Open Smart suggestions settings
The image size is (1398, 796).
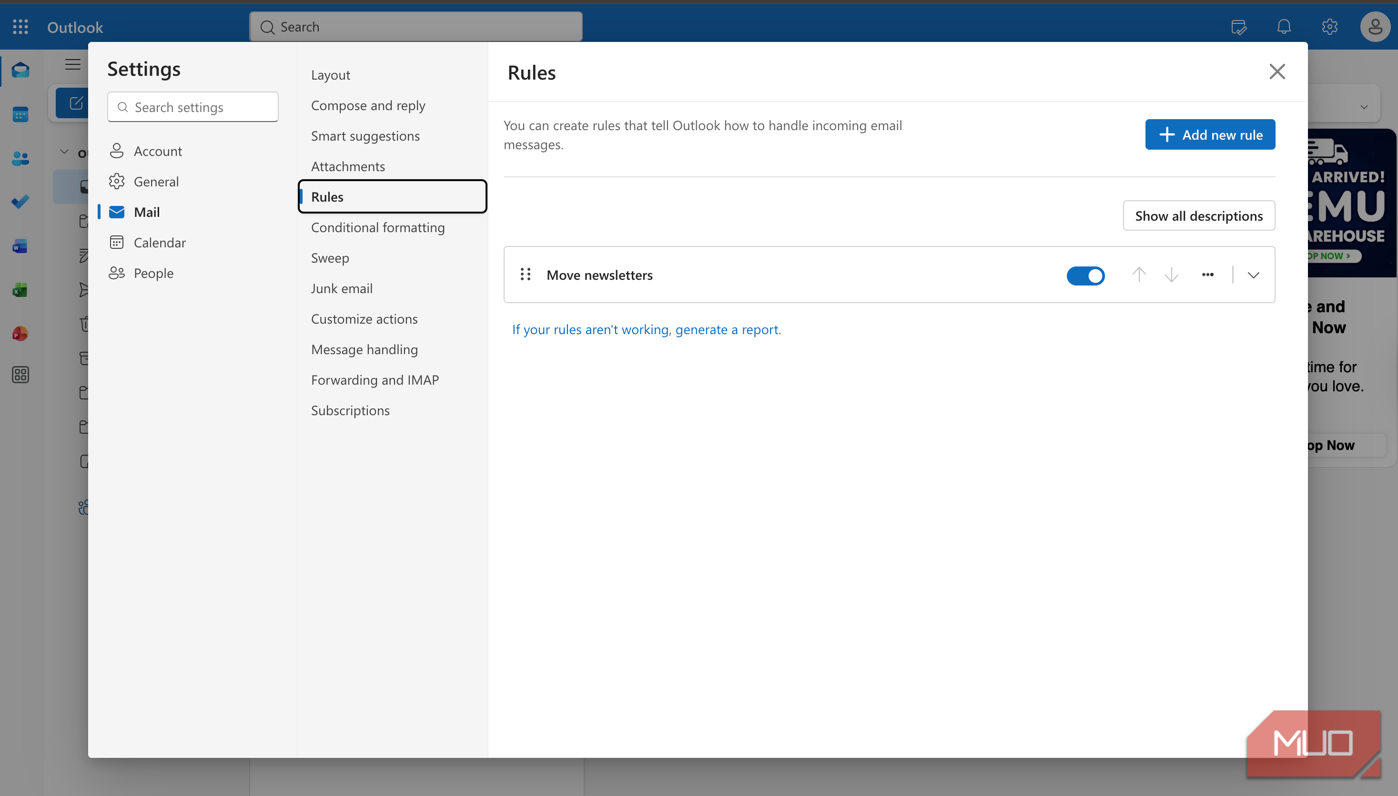tap(365, 136)
